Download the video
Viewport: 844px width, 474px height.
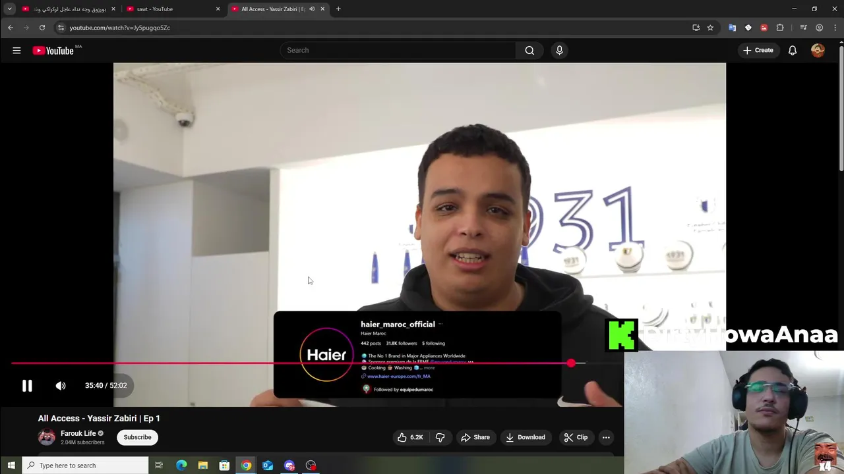(x=526, y=437)
